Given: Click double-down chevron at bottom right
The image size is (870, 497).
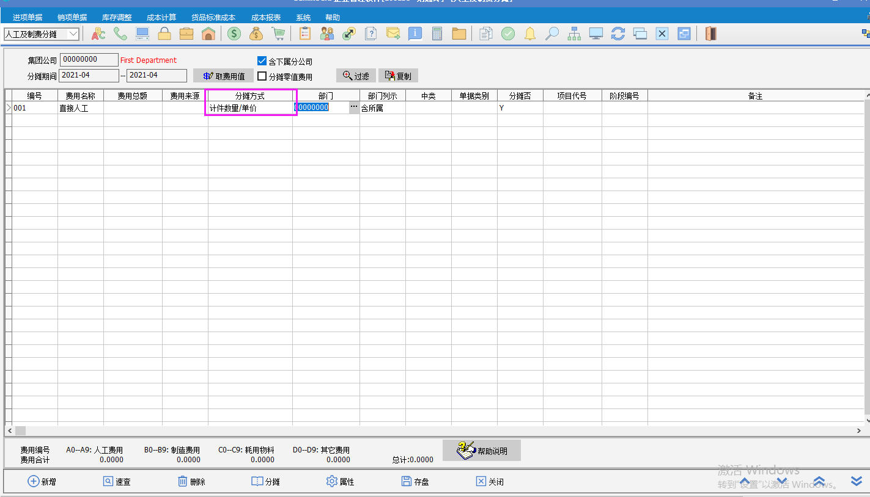Looking at the screenshot, I should click(857, 481).
